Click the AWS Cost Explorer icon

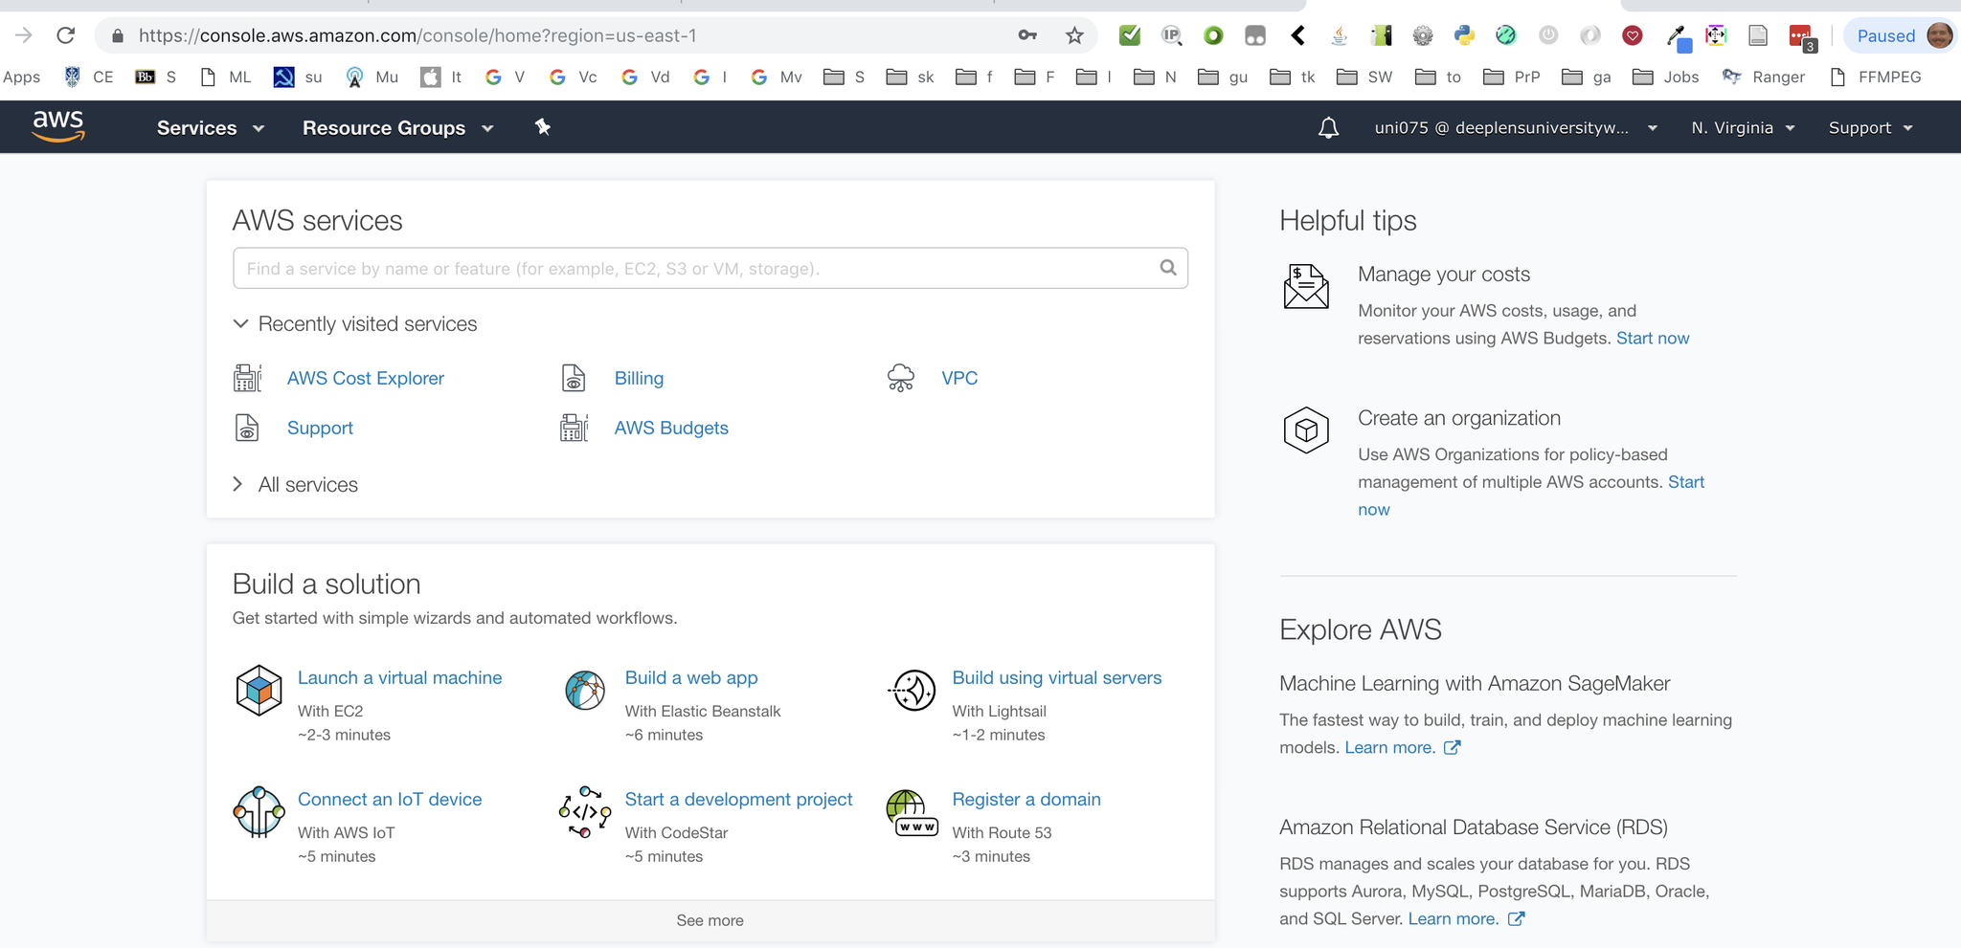click(248, 378)
